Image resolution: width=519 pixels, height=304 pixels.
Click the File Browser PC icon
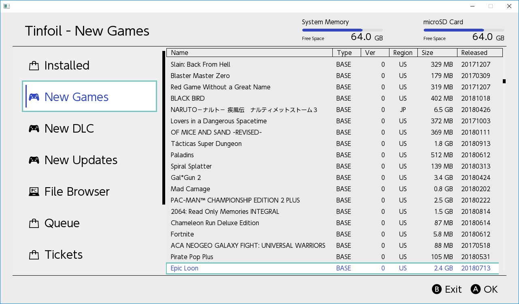34,192
